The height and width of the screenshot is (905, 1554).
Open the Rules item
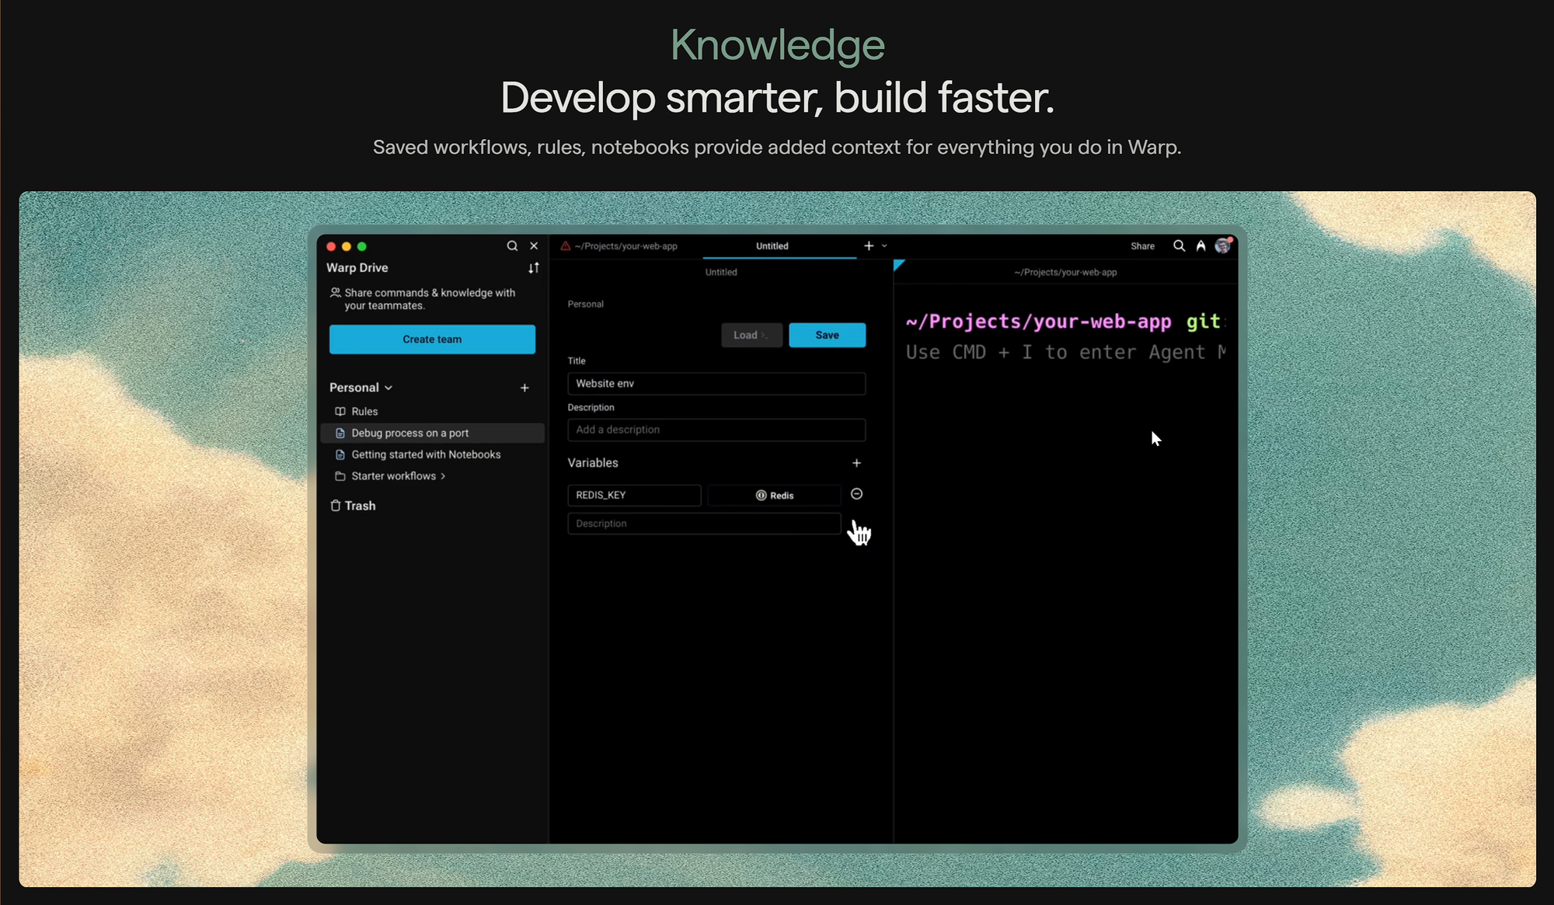(x=432, y=412)
